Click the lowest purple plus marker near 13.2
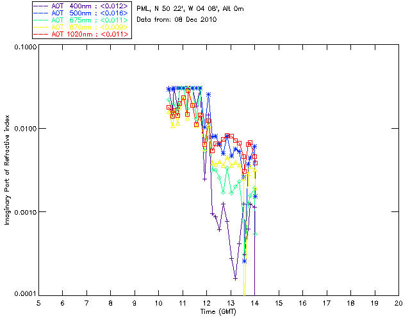 tap(235, 279)
